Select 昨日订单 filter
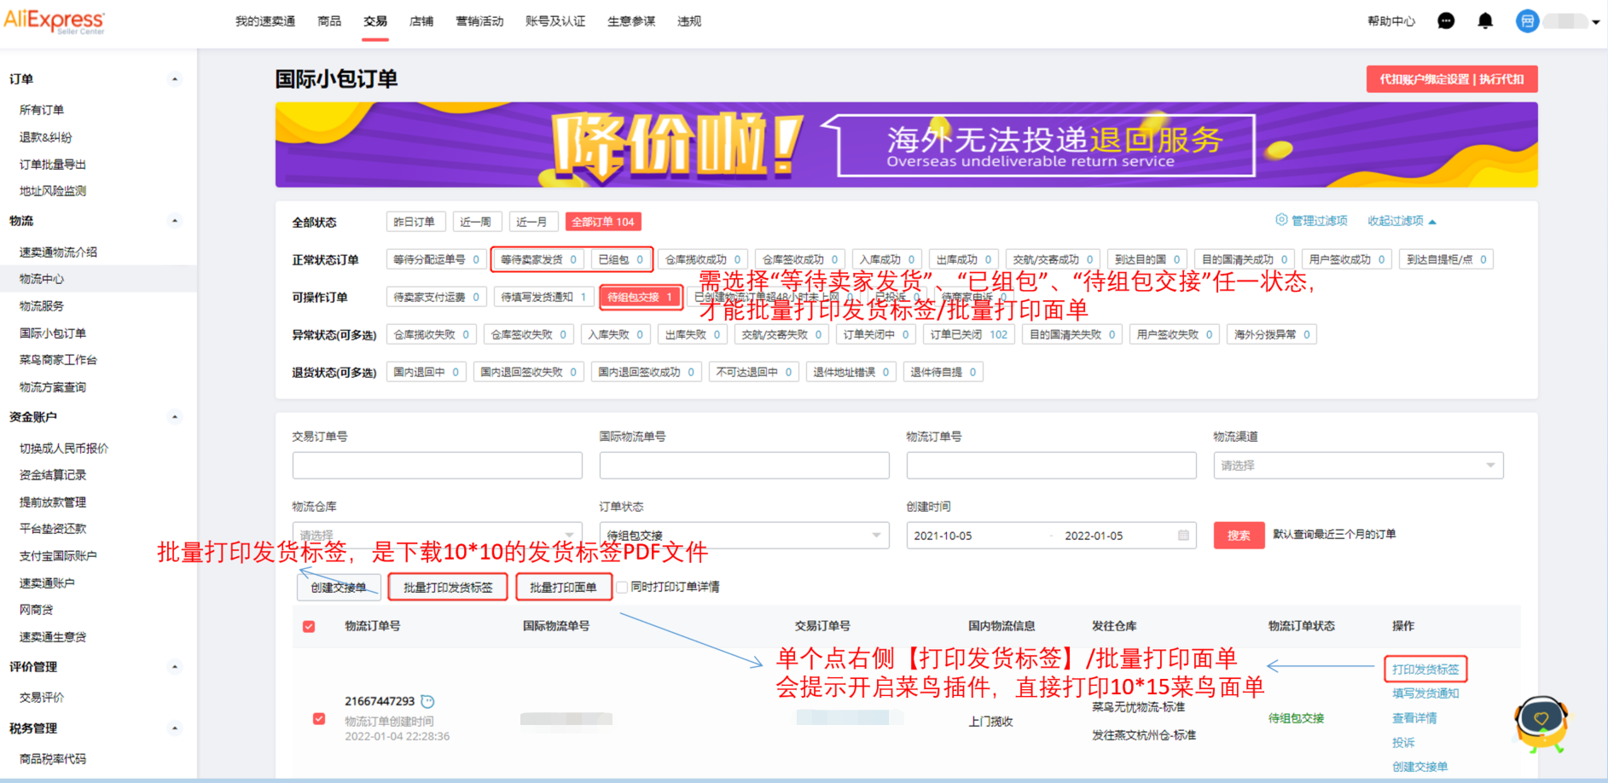Image resolution: width=1608 pixels, height=783 pixels. point(415,222)
